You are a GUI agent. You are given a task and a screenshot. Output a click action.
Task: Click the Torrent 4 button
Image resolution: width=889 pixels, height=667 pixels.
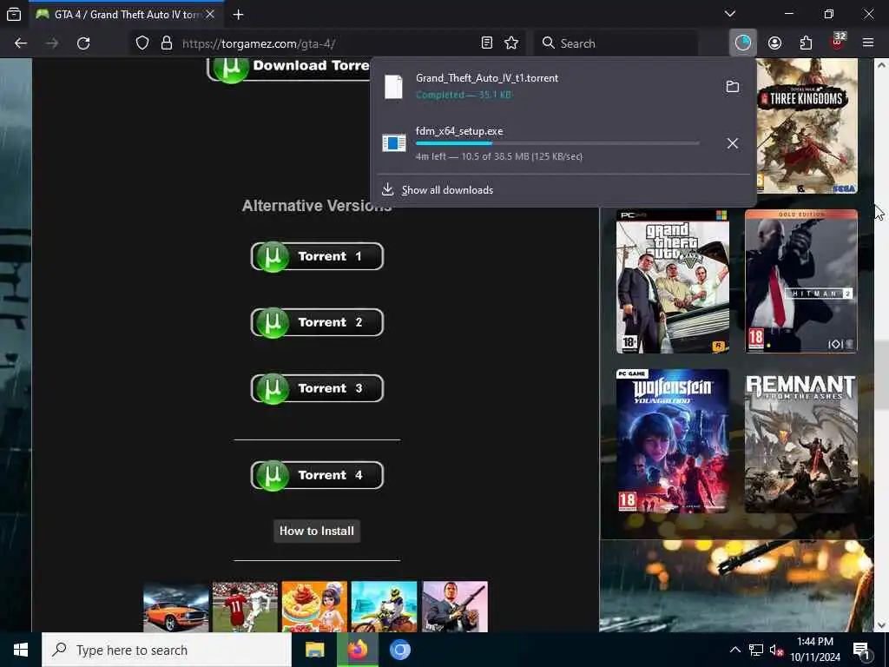[317, 475]
